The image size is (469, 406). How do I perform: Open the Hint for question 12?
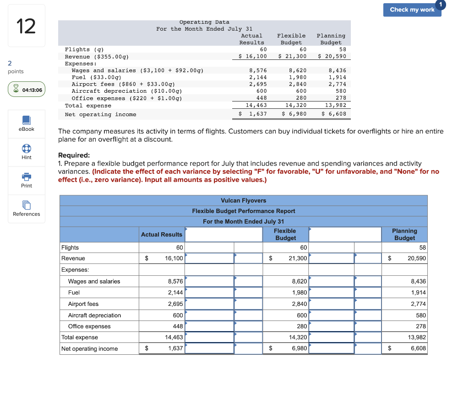point(26,152)
